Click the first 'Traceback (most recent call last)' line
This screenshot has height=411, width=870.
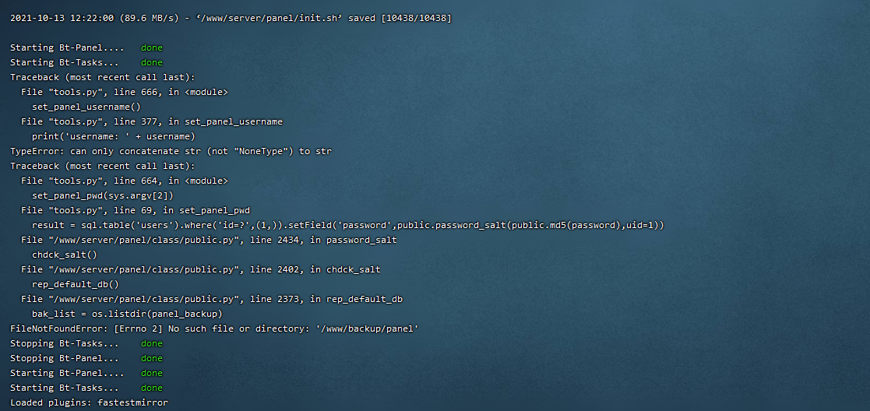tap(103, 77)
